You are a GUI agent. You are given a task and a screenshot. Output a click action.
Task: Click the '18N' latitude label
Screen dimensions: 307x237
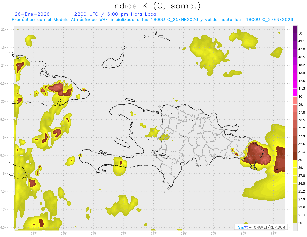click(4, 174)
